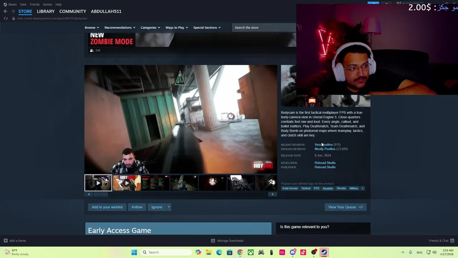Open Microsoft Store from the taskbar
Image resolution: width=458 pixels, height=258 pixels.
click(x=230, y=252)
